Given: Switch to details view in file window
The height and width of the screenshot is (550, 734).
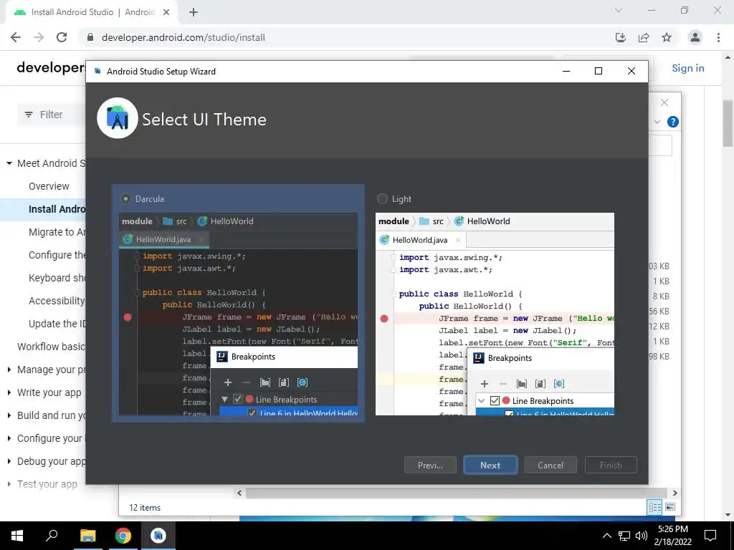Looking at the screenshot, I should (654, 507).
